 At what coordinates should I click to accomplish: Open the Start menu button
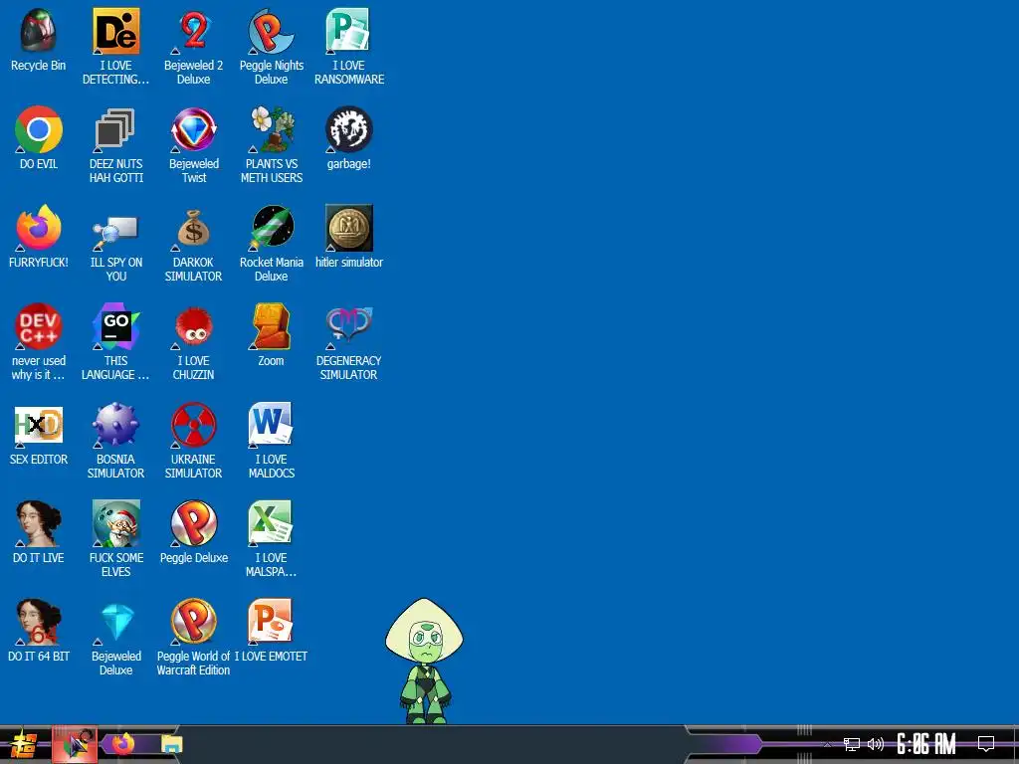[23, 744]
